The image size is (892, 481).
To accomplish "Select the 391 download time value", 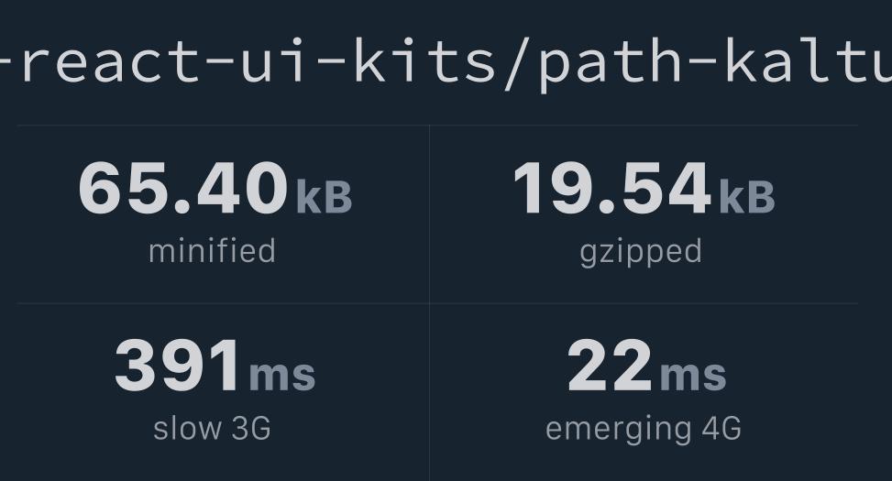I will [x=178, y=365].
